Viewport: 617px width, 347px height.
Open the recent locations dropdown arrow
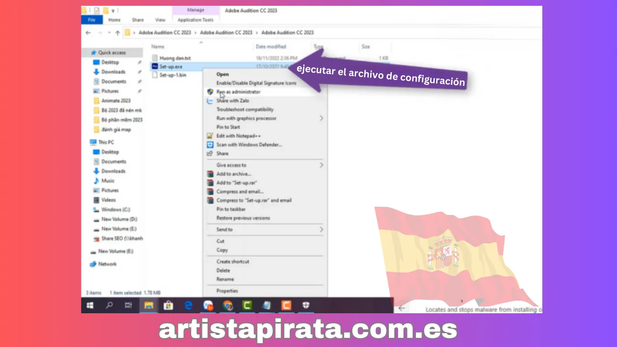coord(108,33)
